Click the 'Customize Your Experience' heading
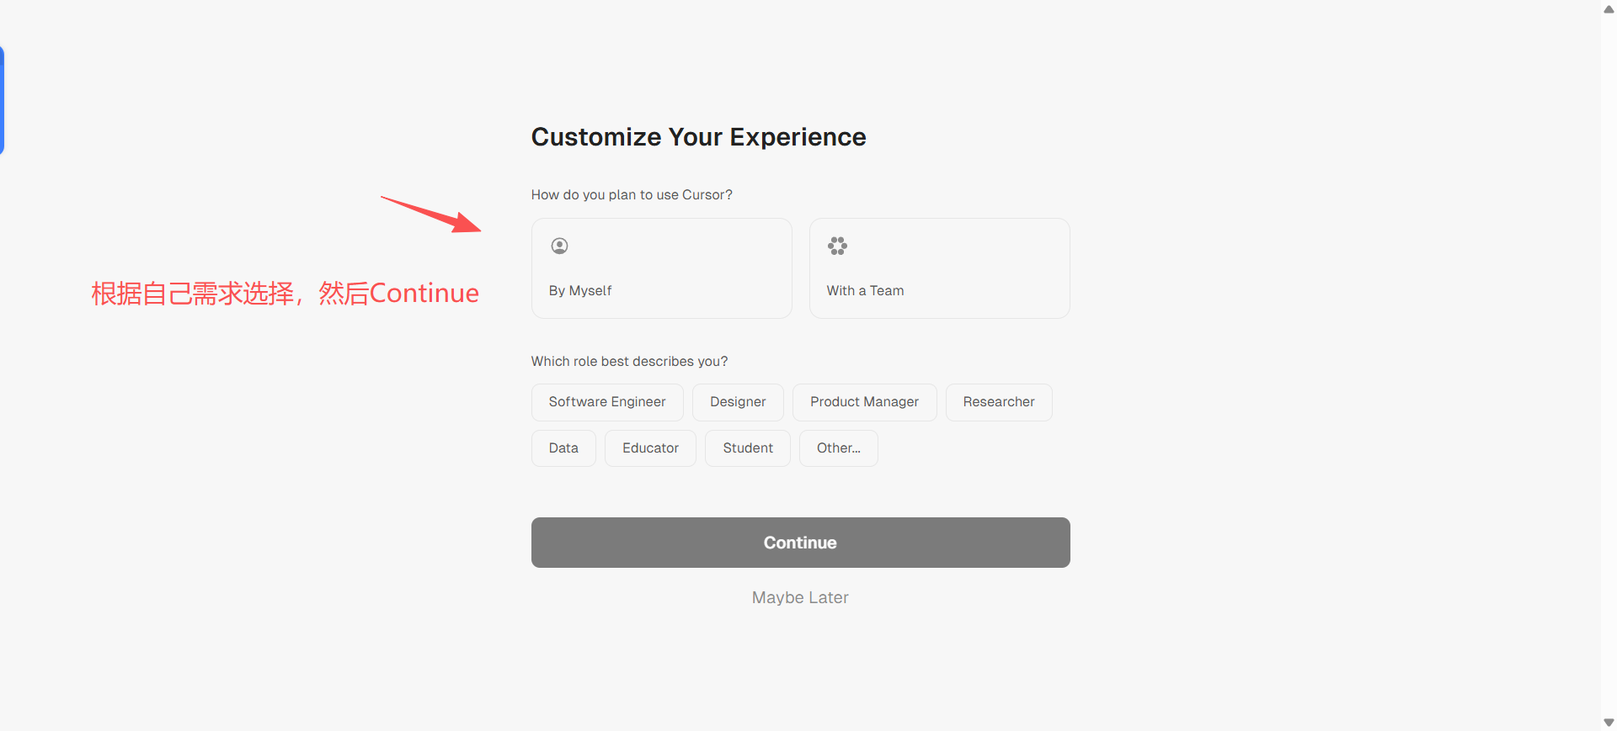Image resolution: width=1617 pixels, height=731 pixels. point(698,137)
